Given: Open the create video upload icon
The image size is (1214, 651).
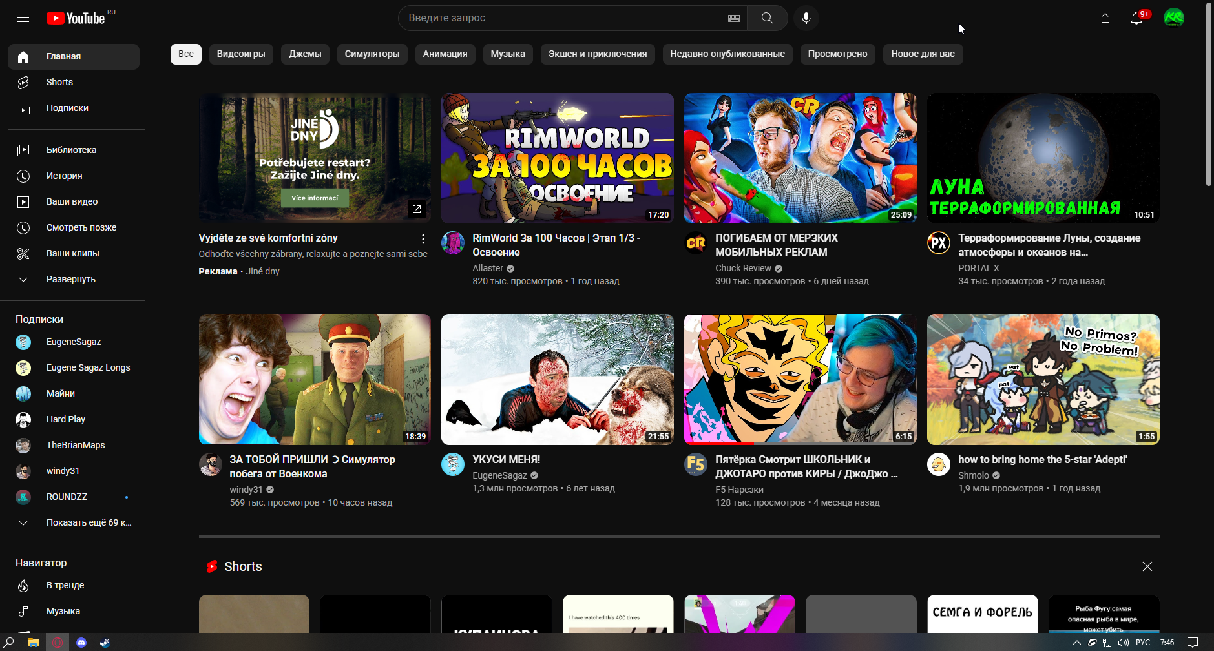Looking at the screenshot, I should click(1105, 18).
